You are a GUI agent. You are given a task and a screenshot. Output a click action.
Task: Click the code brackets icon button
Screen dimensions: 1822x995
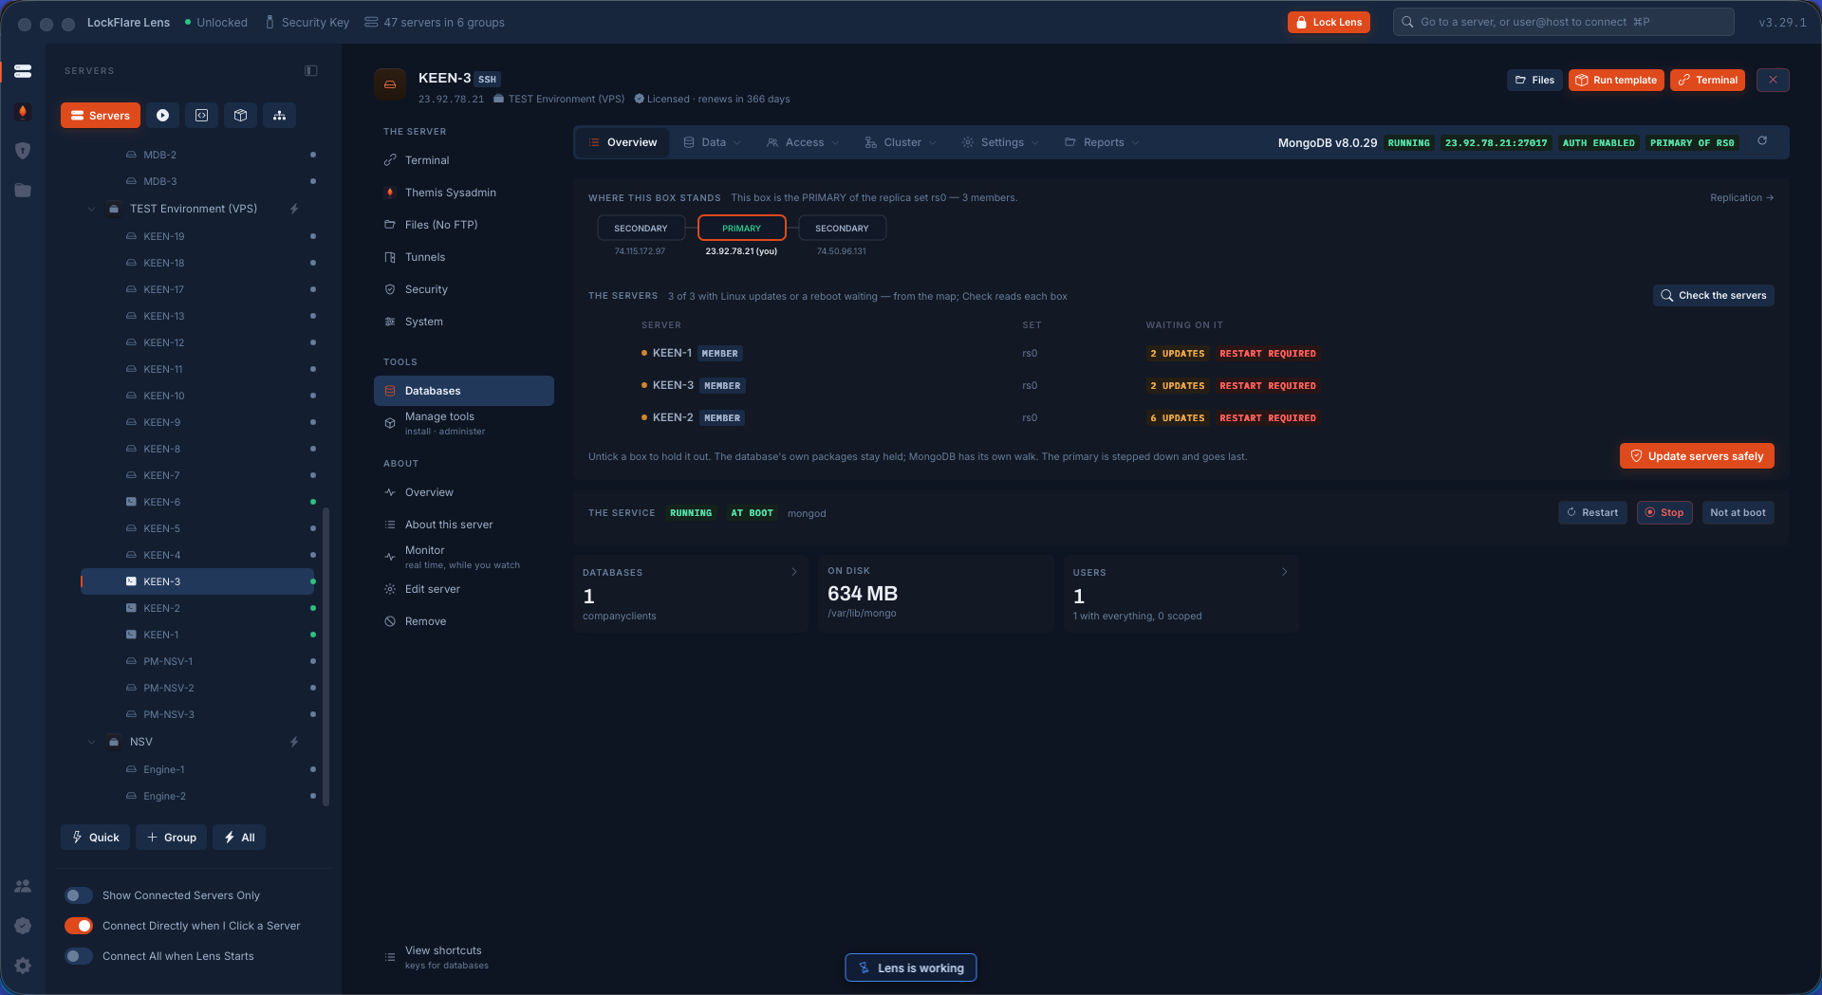(201, 116)
